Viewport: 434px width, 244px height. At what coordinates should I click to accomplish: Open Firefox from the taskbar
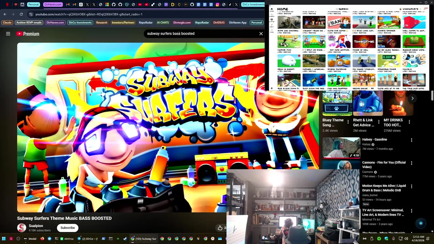42,239
